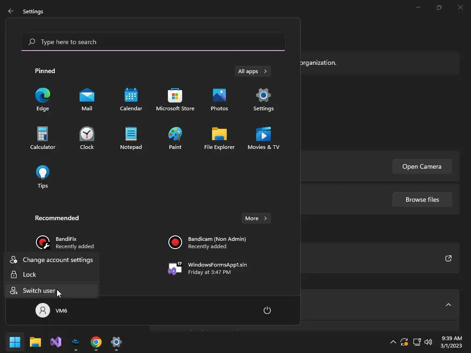The height and width of the screenshot is (353, 471).
Task: Open pinned File Explorer in Start
Action: coord(219,138)
